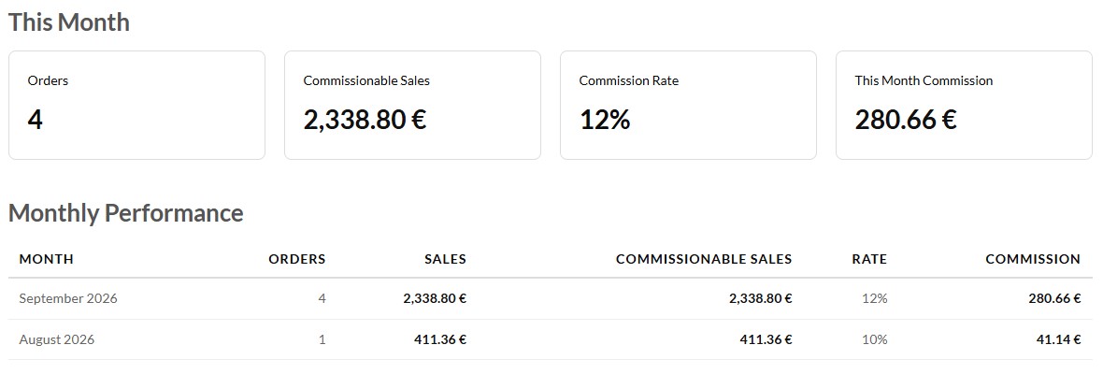Click the 41.14 € commission cell
Viewport: 1103px width, 374px height.
(x=1059, y=339)
